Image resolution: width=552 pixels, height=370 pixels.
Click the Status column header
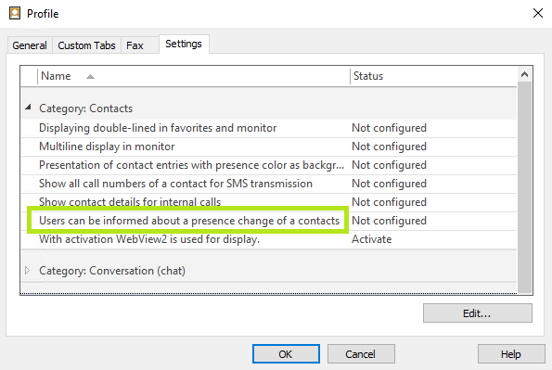point(433,76)
